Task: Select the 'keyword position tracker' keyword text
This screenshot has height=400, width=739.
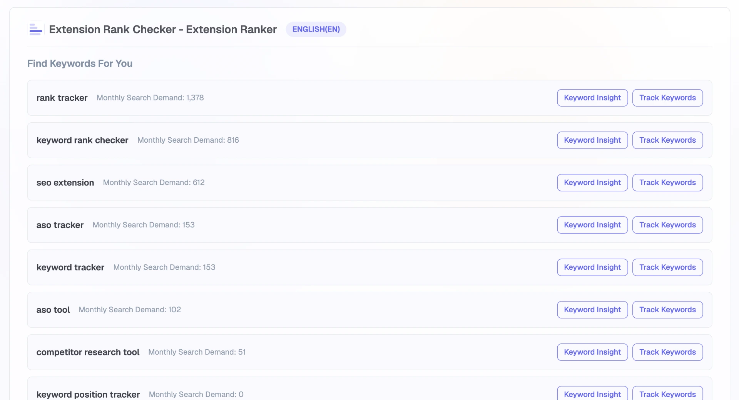Action: (88, 394)
